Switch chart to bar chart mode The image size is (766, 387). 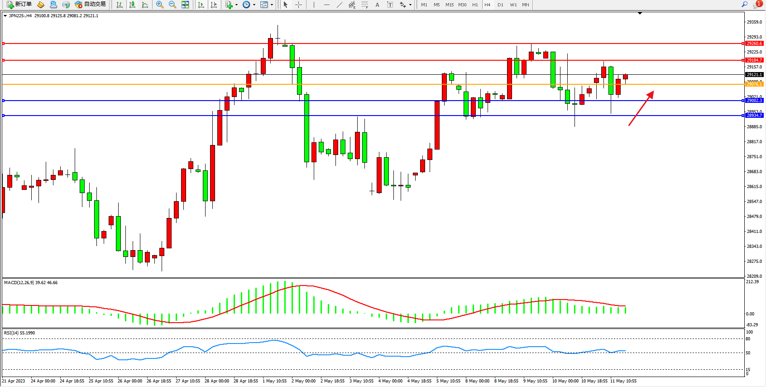(x=120, y=5)
